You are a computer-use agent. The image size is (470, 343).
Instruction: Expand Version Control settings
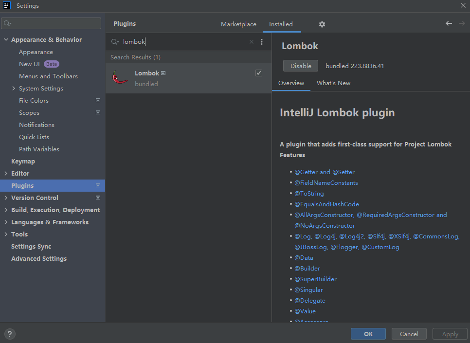pyautogui.click(x=6, y=198)
